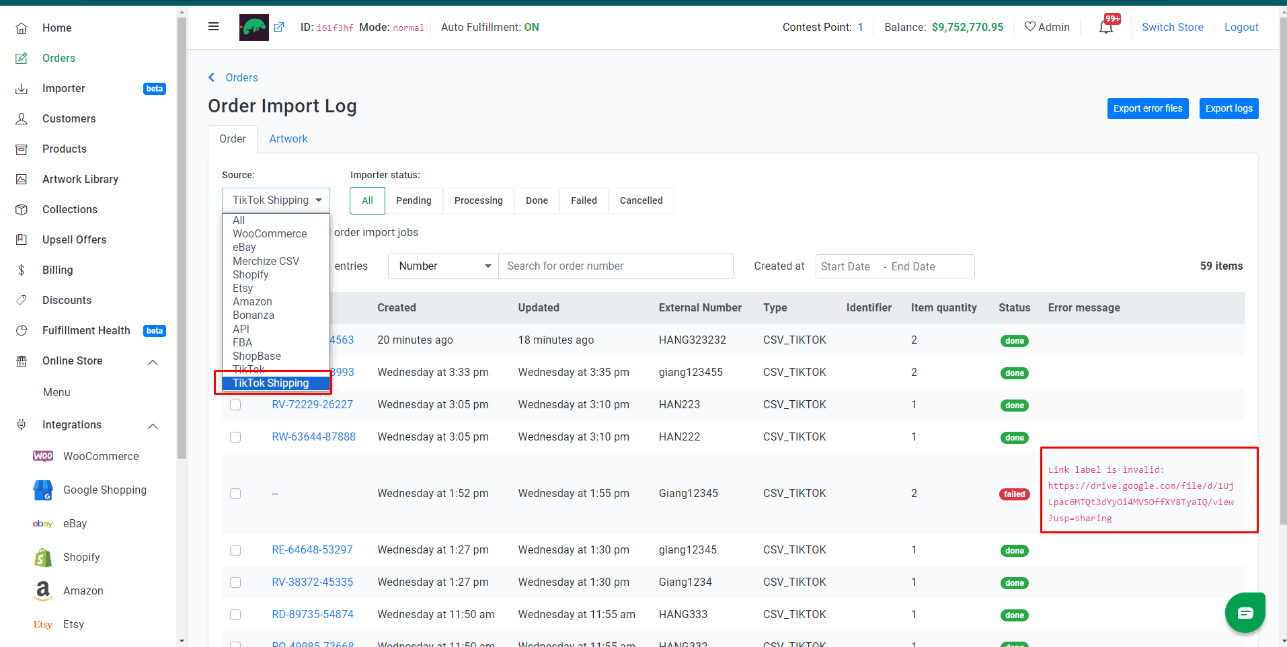
Task: Click the Products box icon
Action: pos(22,149)
